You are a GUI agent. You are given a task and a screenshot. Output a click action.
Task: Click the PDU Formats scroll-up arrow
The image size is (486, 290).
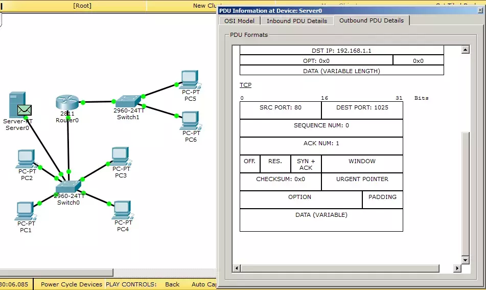465,50
